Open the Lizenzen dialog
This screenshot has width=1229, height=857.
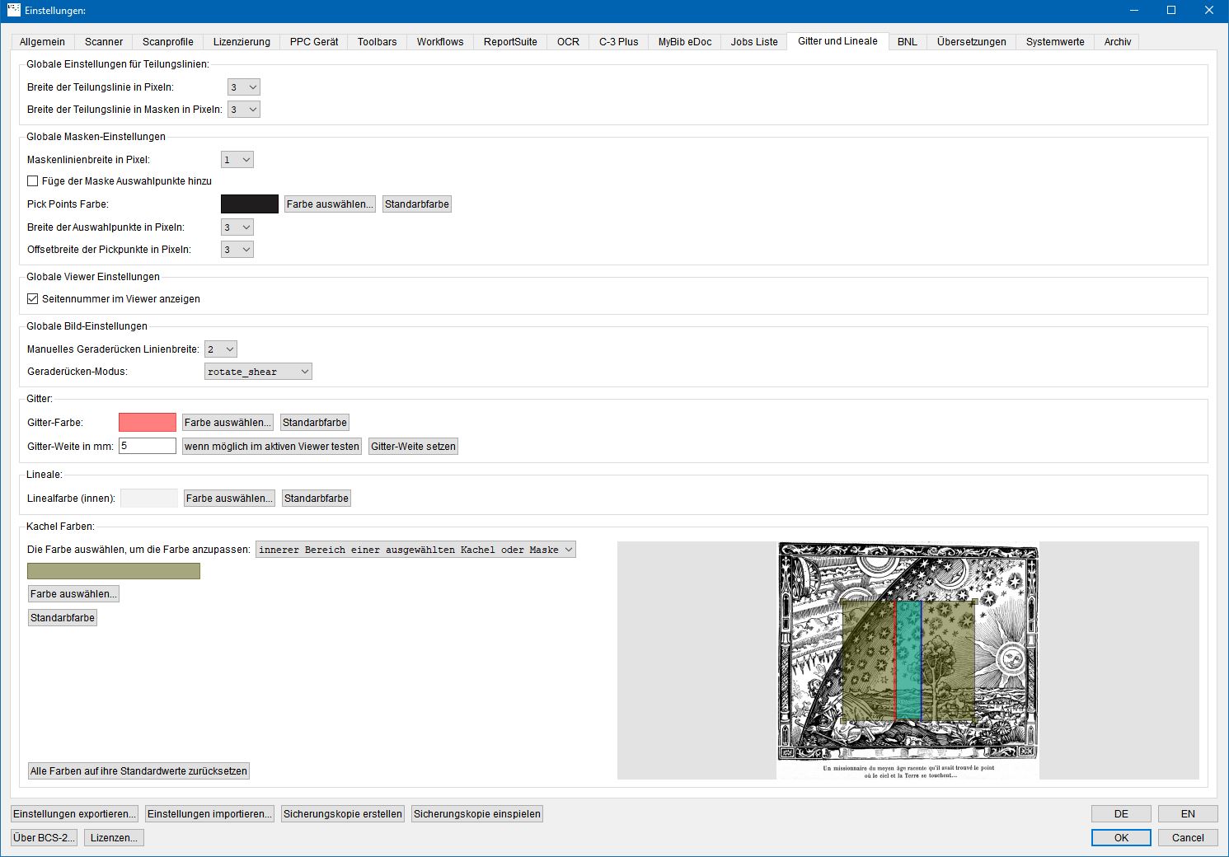point(114,838)
